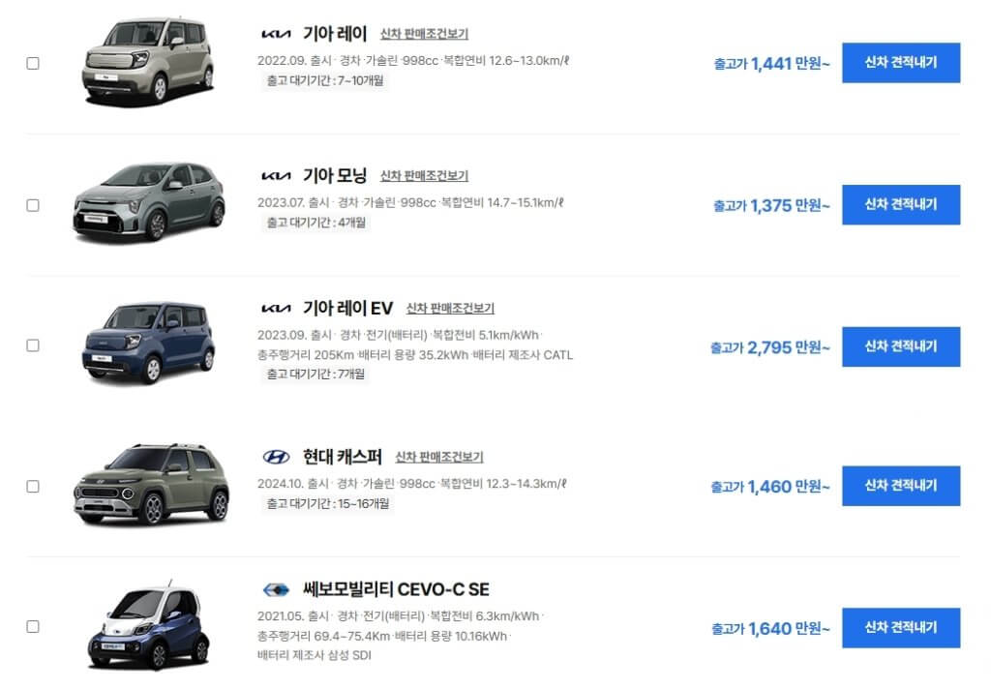
Task: Open the beige 기아 레이 car image
Action: [148, 61]
